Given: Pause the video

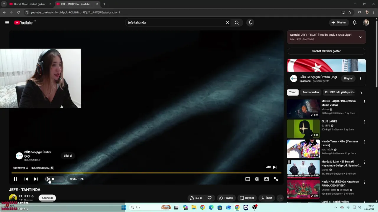Looking at the screenshot, I should tap(15, 179).
